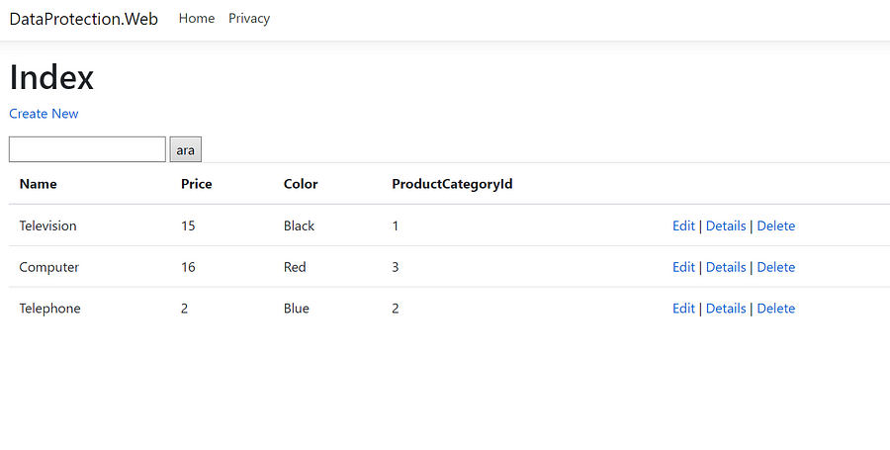Delete the Telephone product
The width and height of the screenshot is (890, 450).
(776, 309)
